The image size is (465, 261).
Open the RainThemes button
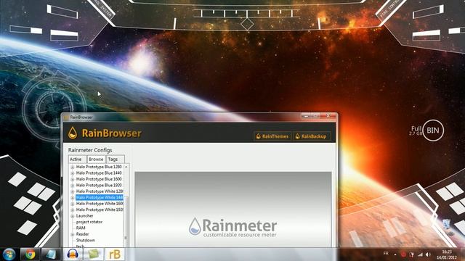tap(272, 136)
